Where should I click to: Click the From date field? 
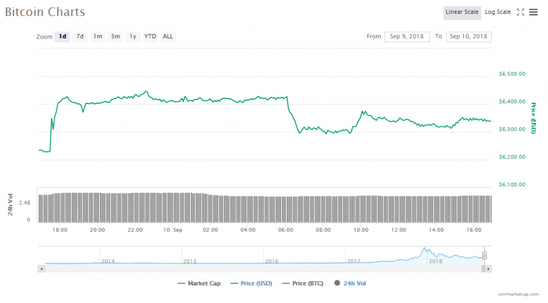click(407, 36)
